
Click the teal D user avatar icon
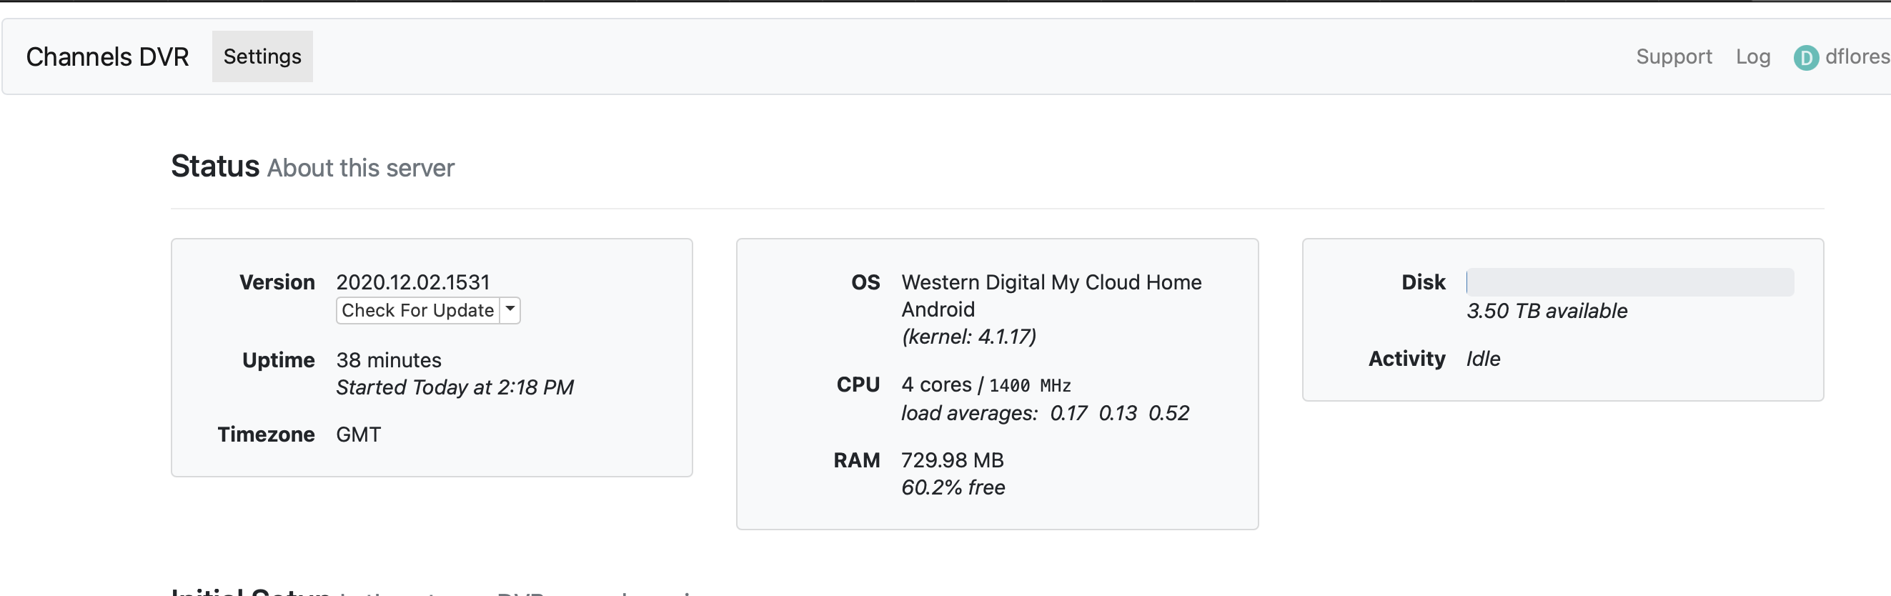(1805, 57)
